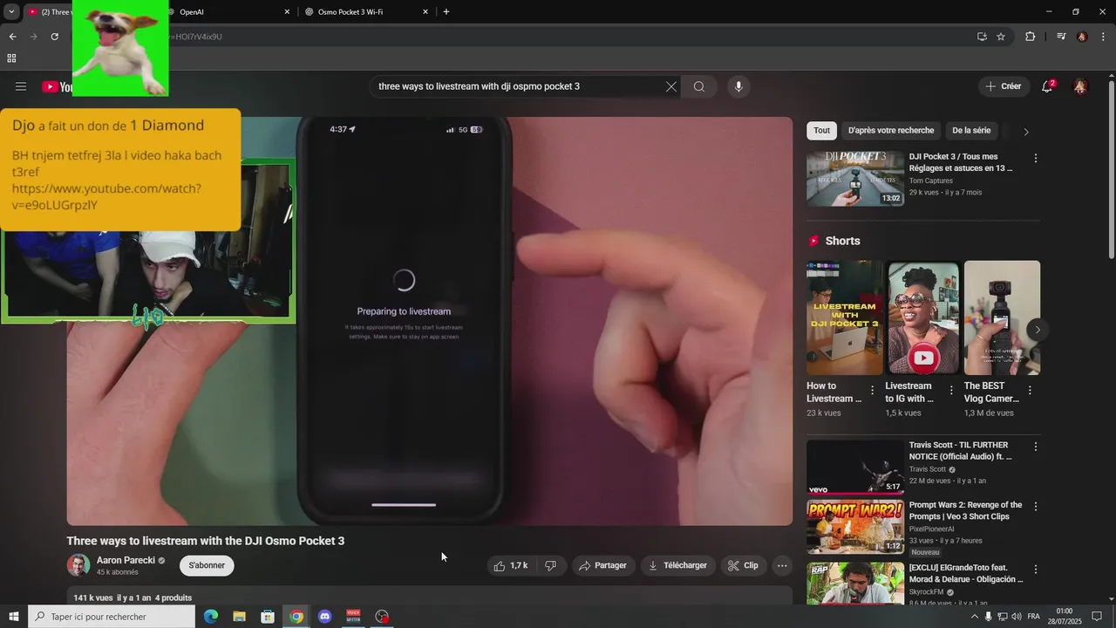The image size is (1116, 628).
Task: Click the Clip button
Action: click(743, 565)
